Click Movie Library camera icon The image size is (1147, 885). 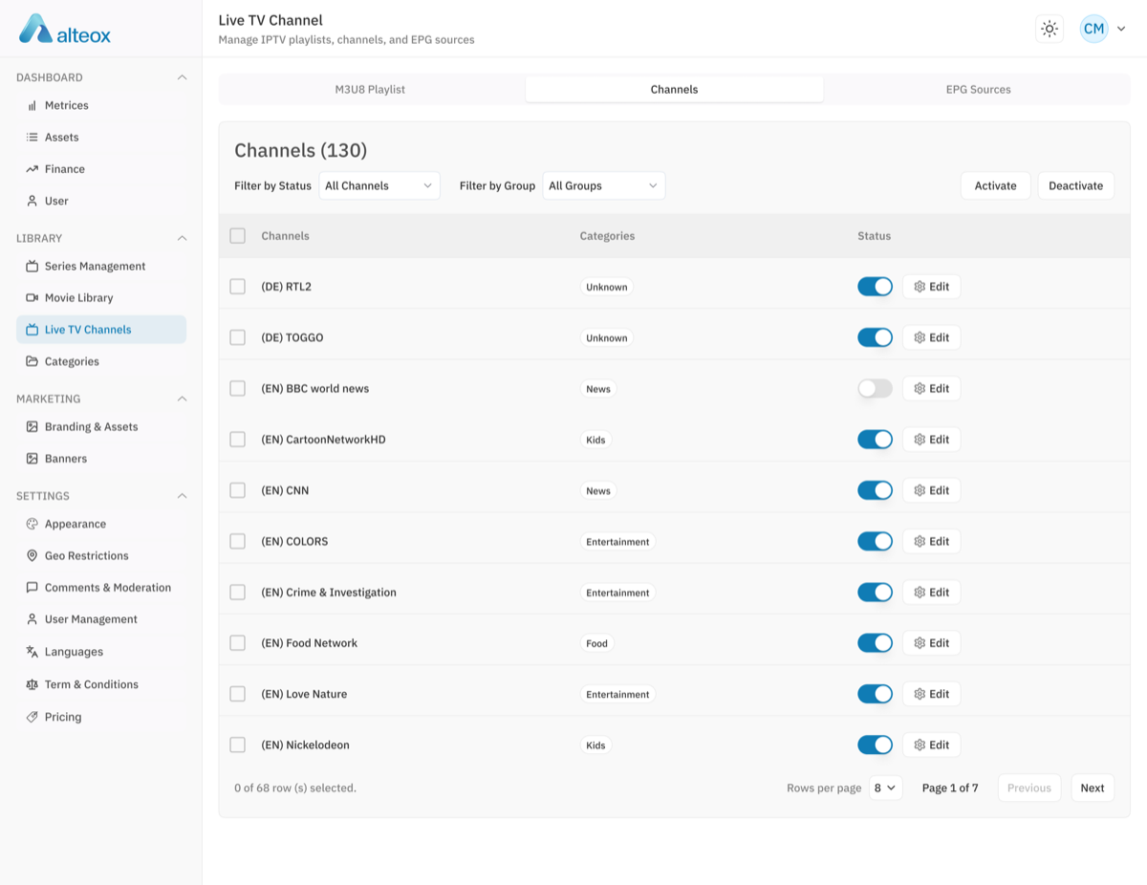click(x=32, y=298)
